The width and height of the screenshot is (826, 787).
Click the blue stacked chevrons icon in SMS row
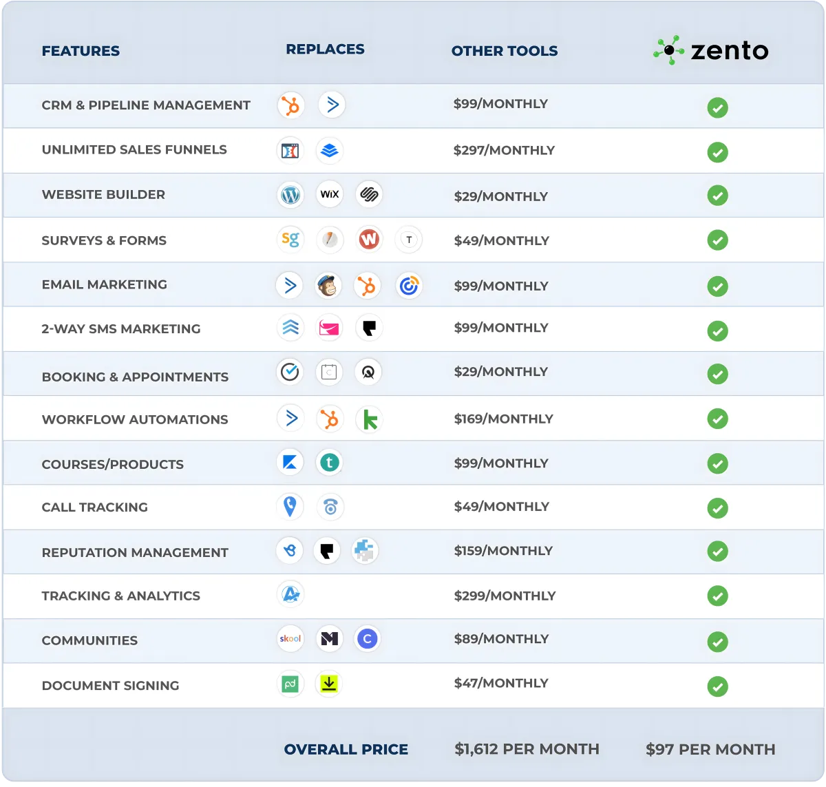290,328
